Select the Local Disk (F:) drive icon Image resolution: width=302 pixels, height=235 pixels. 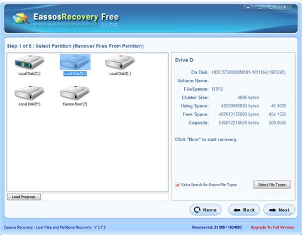[29, 93]
